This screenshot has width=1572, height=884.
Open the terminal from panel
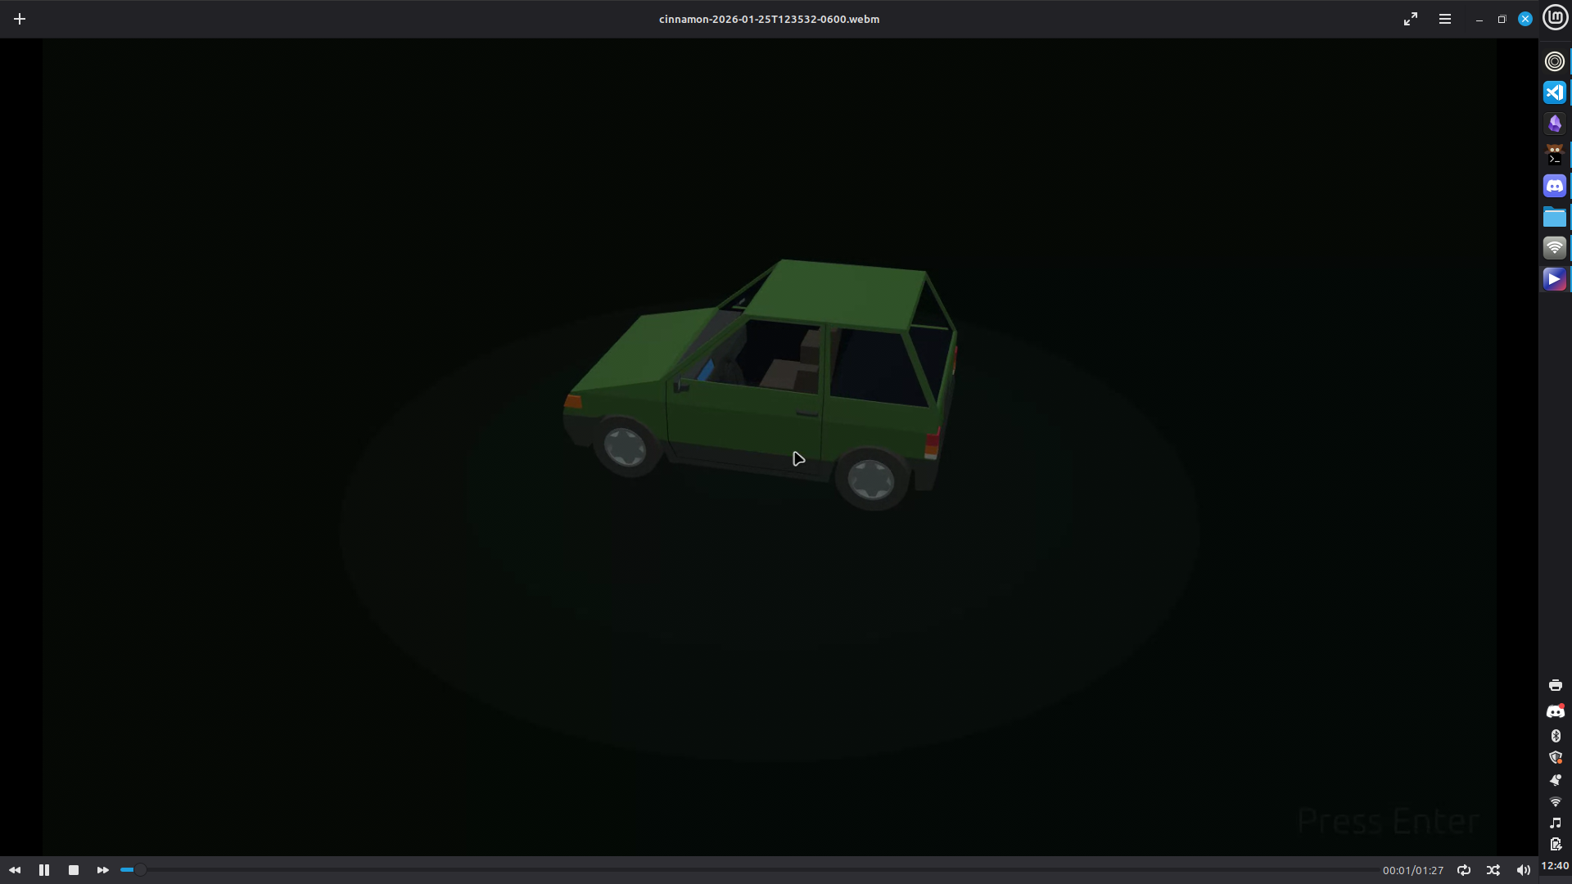1555,155
